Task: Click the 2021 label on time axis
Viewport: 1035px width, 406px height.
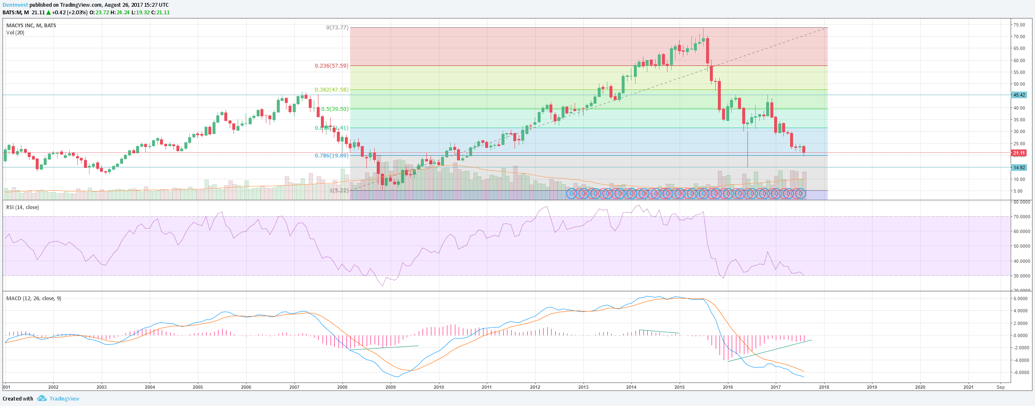Action: pyautogui.click(x=969, y=387)
